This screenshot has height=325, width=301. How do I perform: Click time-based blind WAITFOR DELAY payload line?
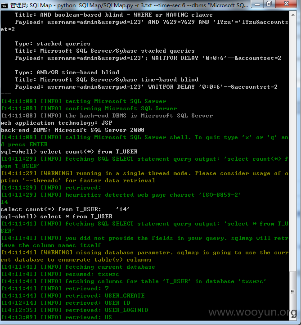tap(146, 86)
